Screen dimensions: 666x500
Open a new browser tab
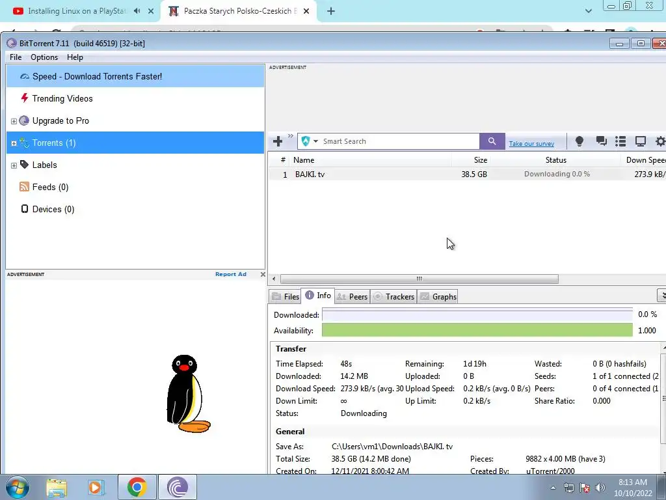tap(331, 12)
